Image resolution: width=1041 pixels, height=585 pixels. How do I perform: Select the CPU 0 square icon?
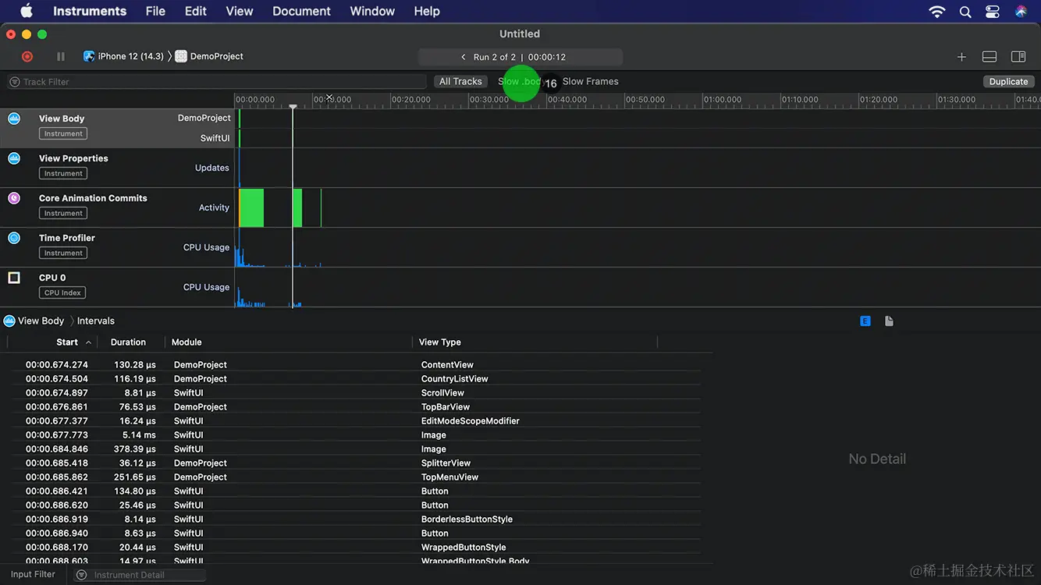click(x=14, y=278)
